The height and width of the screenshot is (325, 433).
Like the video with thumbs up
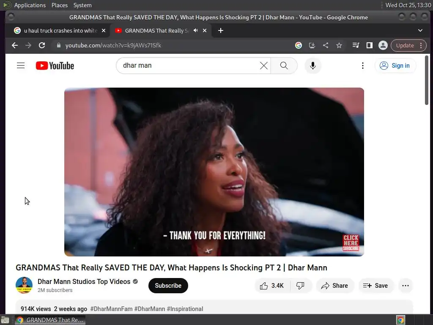click(272, 286)
